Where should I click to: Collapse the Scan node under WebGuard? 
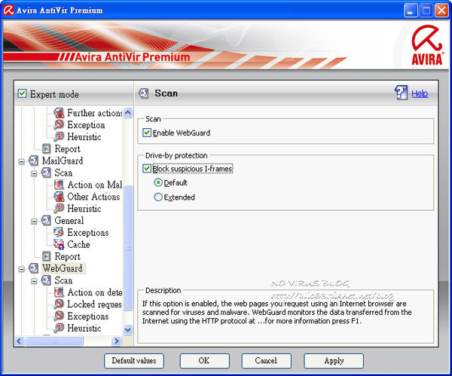click(35, 281)
